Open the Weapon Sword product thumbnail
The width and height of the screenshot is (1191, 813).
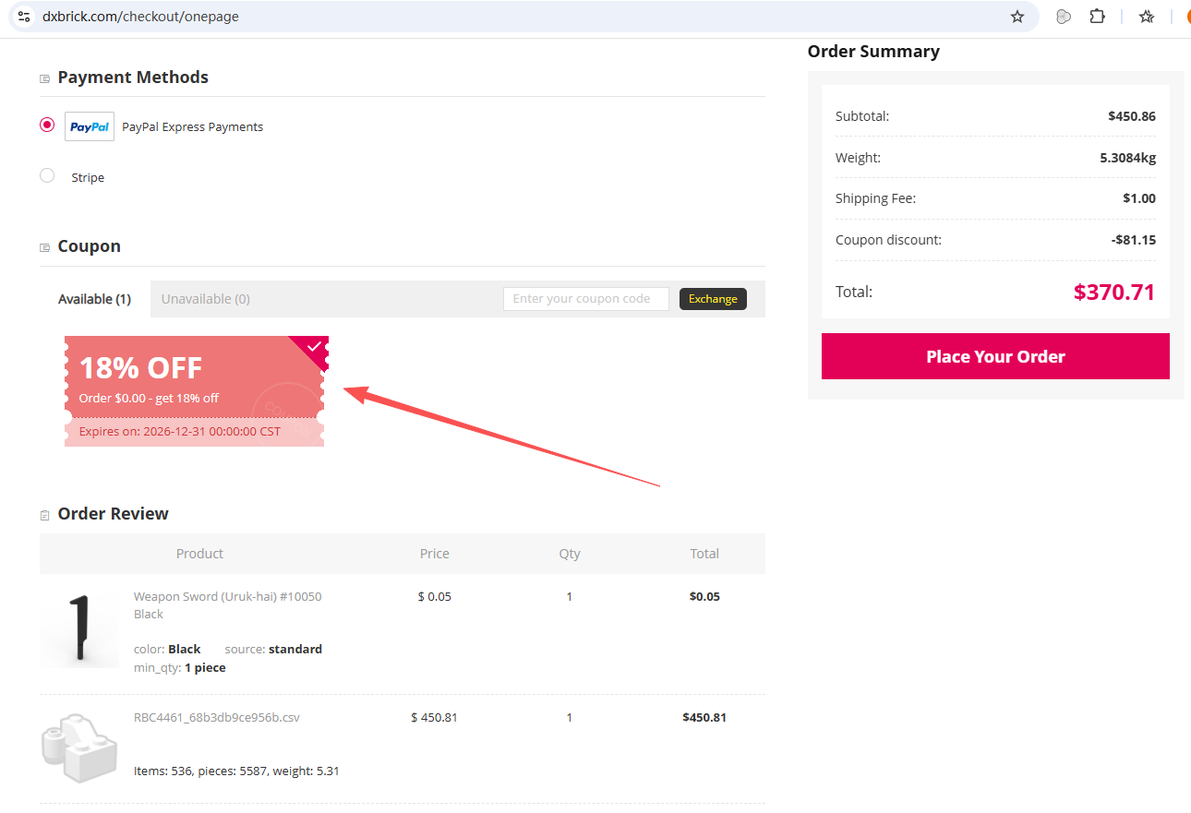(79, 628)
